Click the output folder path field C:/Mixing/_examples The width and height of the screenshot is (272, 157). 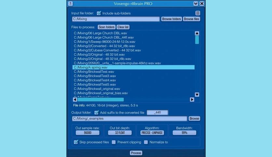pyautogui.click(x=129, y=118)
